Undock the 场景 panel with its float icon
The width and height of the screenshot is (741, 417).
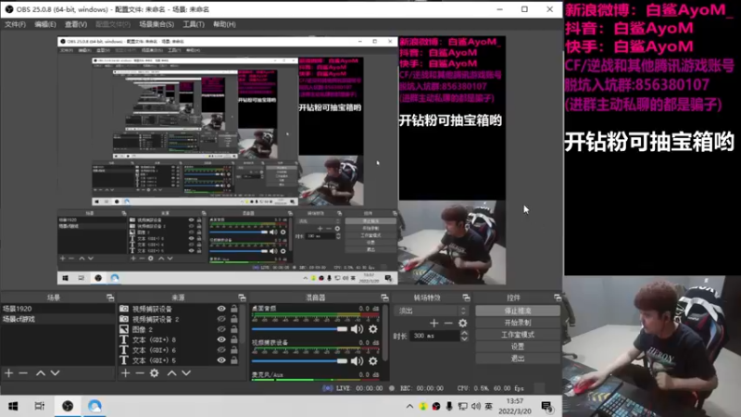pyautogui.click(x=110, y=297)
